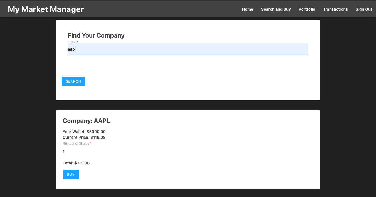The height and width of the screenshot is (197, 376).
Task: Go to the Home page
Action: pos(248,9)
